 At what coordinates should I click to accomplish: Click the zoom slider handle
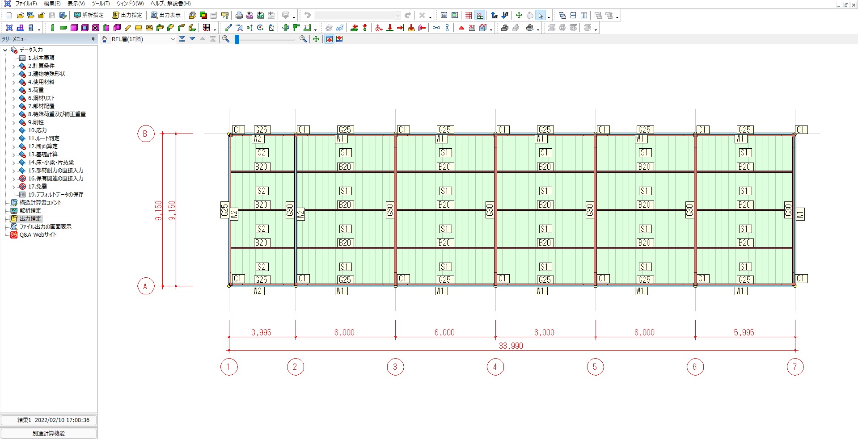tap(237, 39)
